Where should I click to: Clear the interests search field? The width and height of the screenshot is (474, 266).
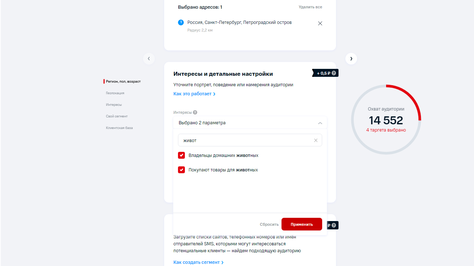(316, 141)
